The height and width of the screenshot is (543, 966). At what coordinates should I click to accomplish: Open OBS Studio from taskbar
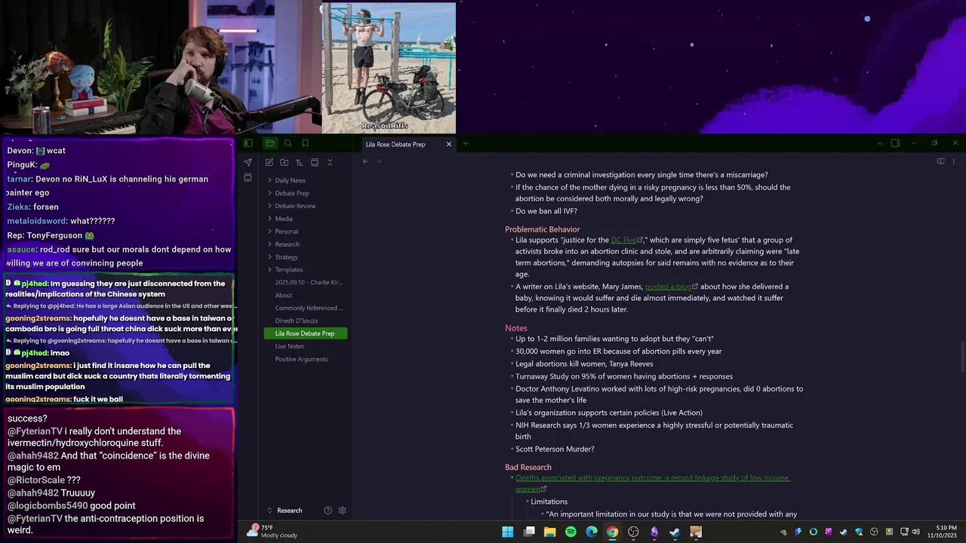[x=633, y=532]
